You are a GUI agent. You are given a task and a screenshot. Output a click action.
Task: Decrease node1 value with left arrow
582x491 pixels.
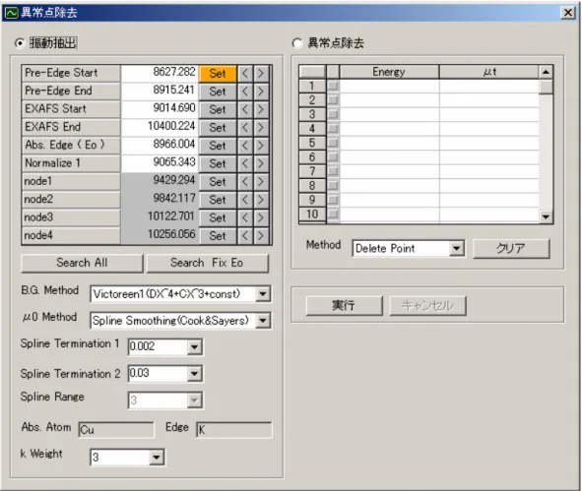tap(245, 182)
